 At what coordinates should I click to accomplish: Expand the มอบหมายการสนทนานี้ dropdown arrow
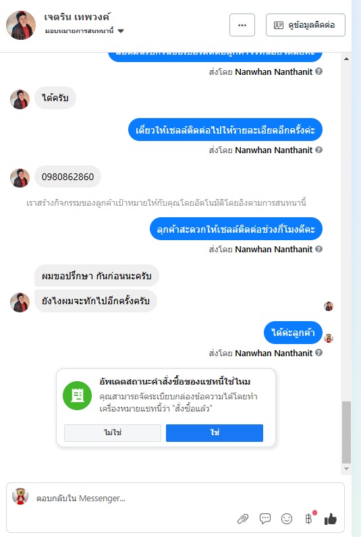tap(121, 31)
